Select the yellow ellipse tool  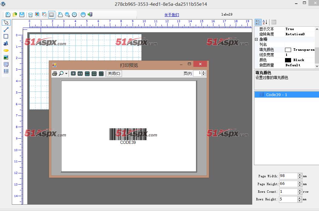[6, 50]
